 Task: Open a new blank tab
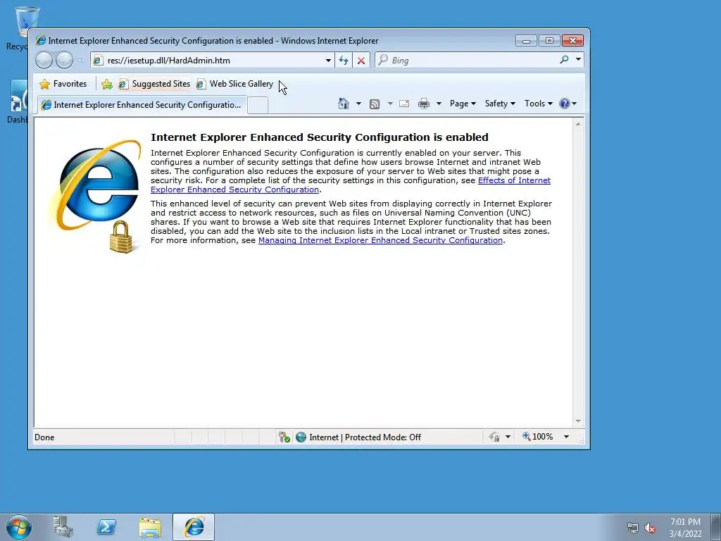[258, 105]
